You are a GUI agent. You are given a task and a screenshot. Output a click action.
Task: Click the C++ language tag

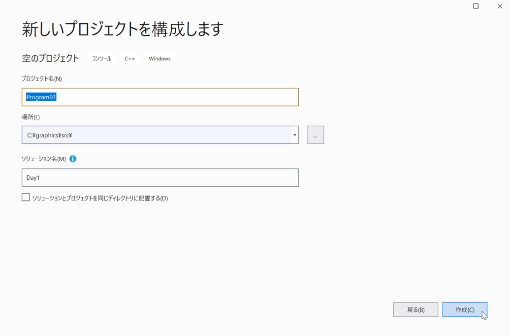click(x=130, y=58)
